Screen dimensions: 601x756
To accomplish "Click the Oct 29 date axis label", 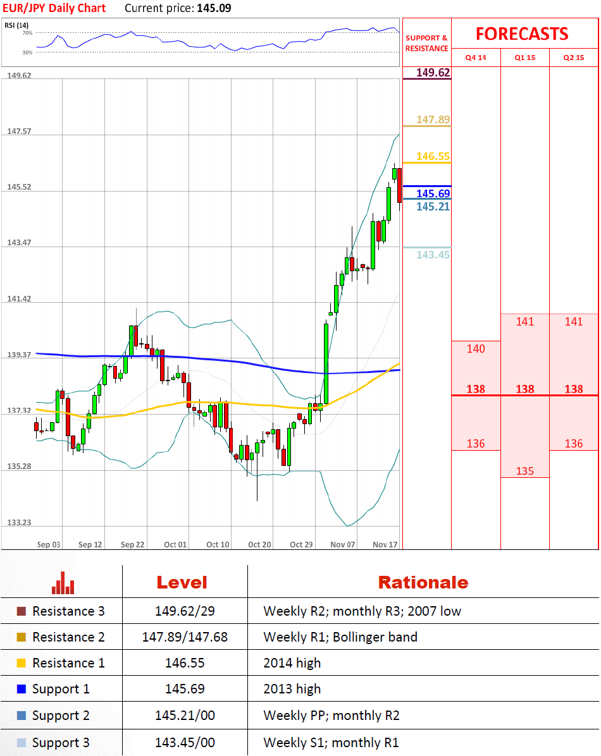I will pyautogui.click(x=301, y=544).
